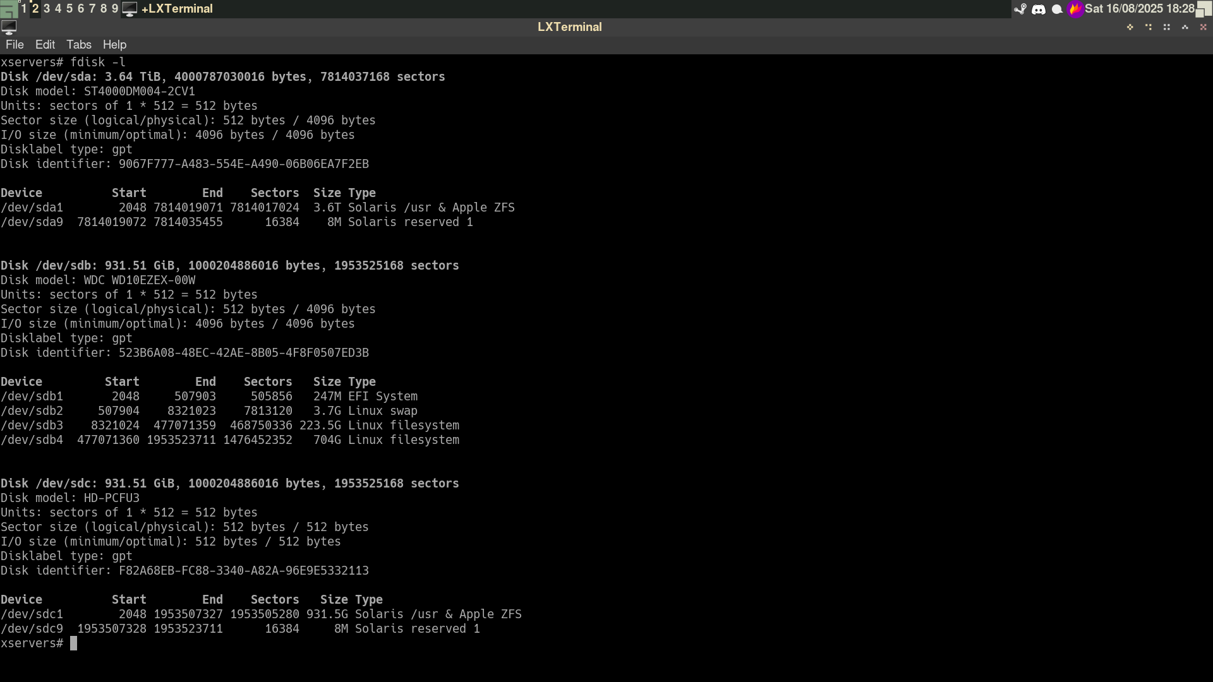The width and height of the screenshot is (1213, 682).
Task: Switch to workspace tag 1
Action: [24, 9]
